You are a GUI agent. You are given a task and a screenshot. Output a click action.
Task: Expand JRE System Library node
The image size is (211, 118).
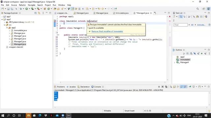click(x=4, y=22)
